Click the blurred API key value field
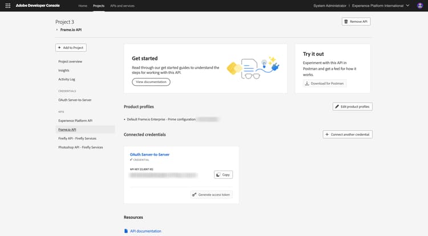The width and height of the screenshot is (428, 236). coord(163,175)
